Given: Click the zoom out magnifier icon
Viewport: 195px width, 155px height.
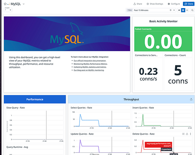Looking at the screenshot, I should (x=192, y=10).
